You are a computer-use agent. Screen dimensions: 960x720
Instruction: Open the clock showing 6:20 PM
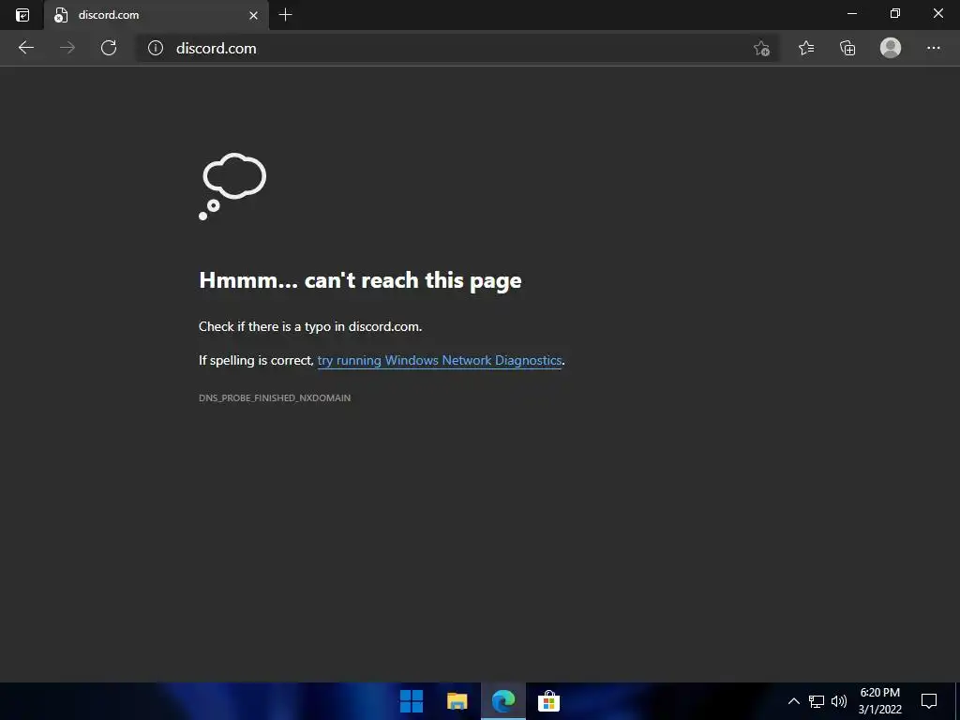(x=879, y=701)
